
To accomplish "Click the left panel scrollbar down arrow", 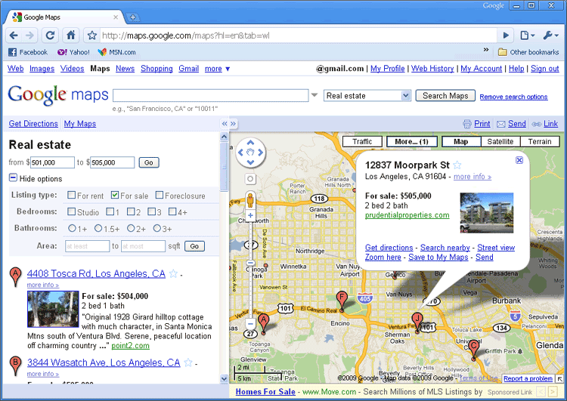I will point(225,378).
